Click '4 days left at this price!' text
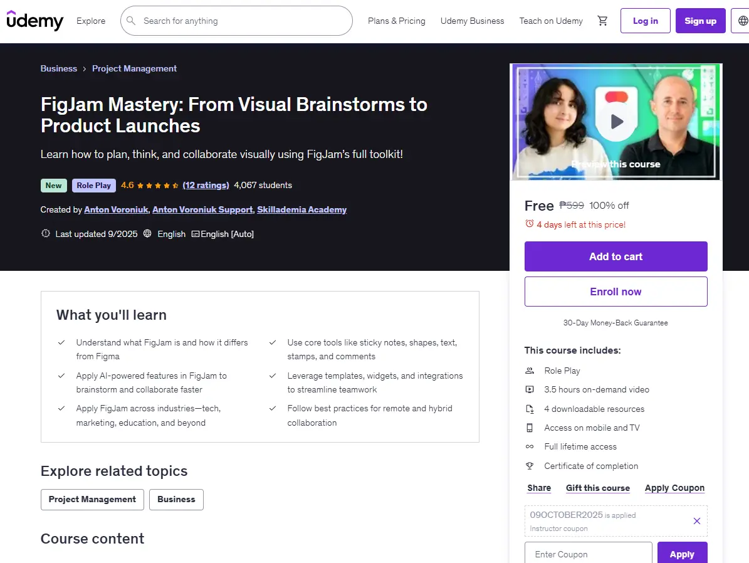This screenshot has height=563, width=749. pyautogui.click(x=581, y=224)
